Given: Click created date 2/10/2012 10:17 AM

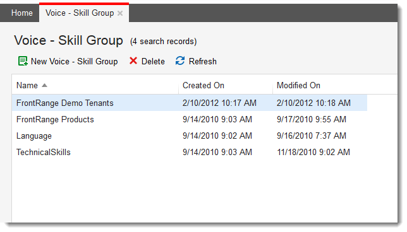Looking at the screenshot, I should pyautogui.click(x=219, y=103).
